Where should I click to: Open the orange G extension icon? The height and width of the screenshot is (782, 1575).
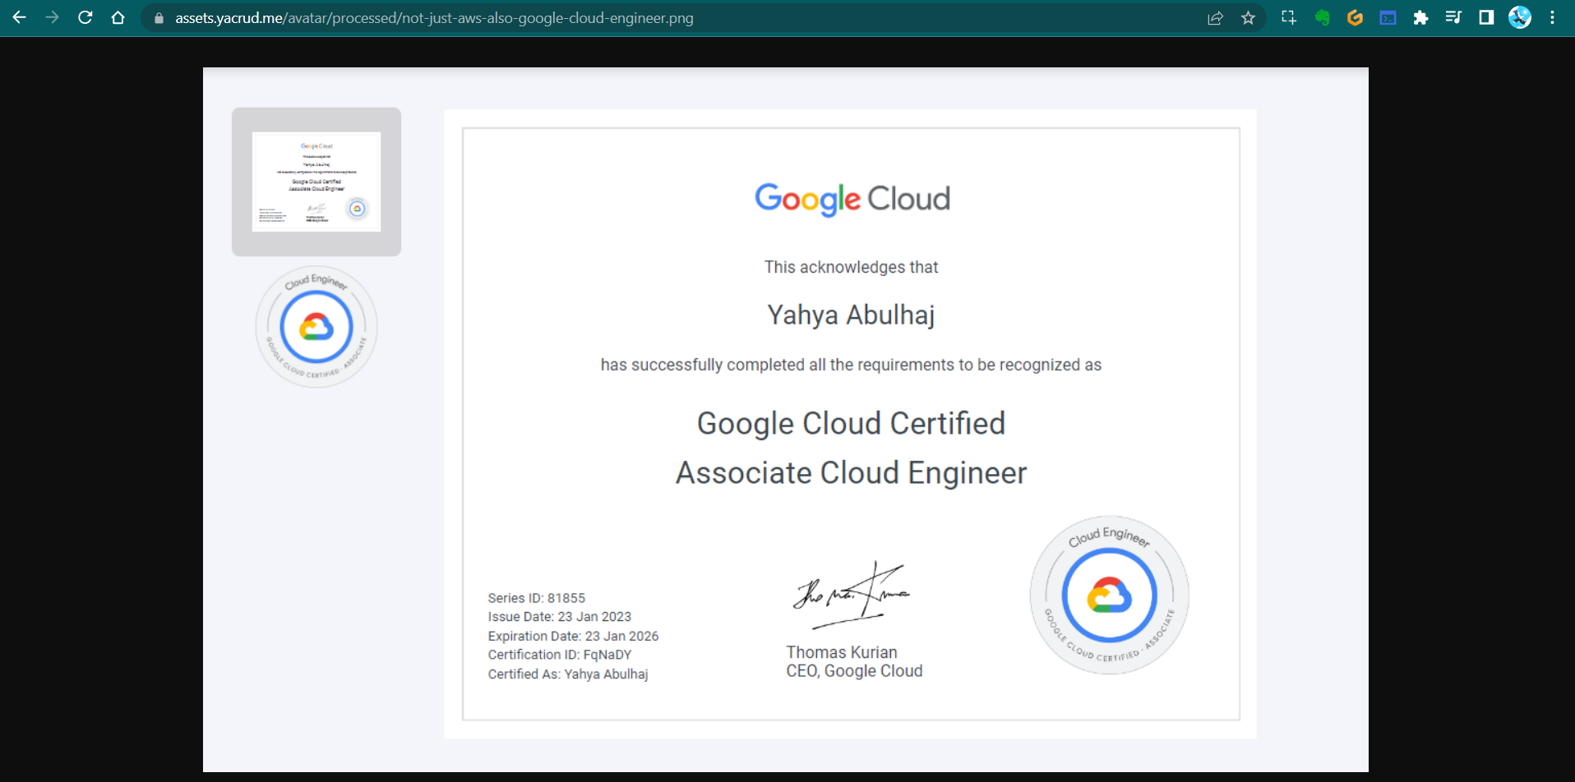(1355, 17)
